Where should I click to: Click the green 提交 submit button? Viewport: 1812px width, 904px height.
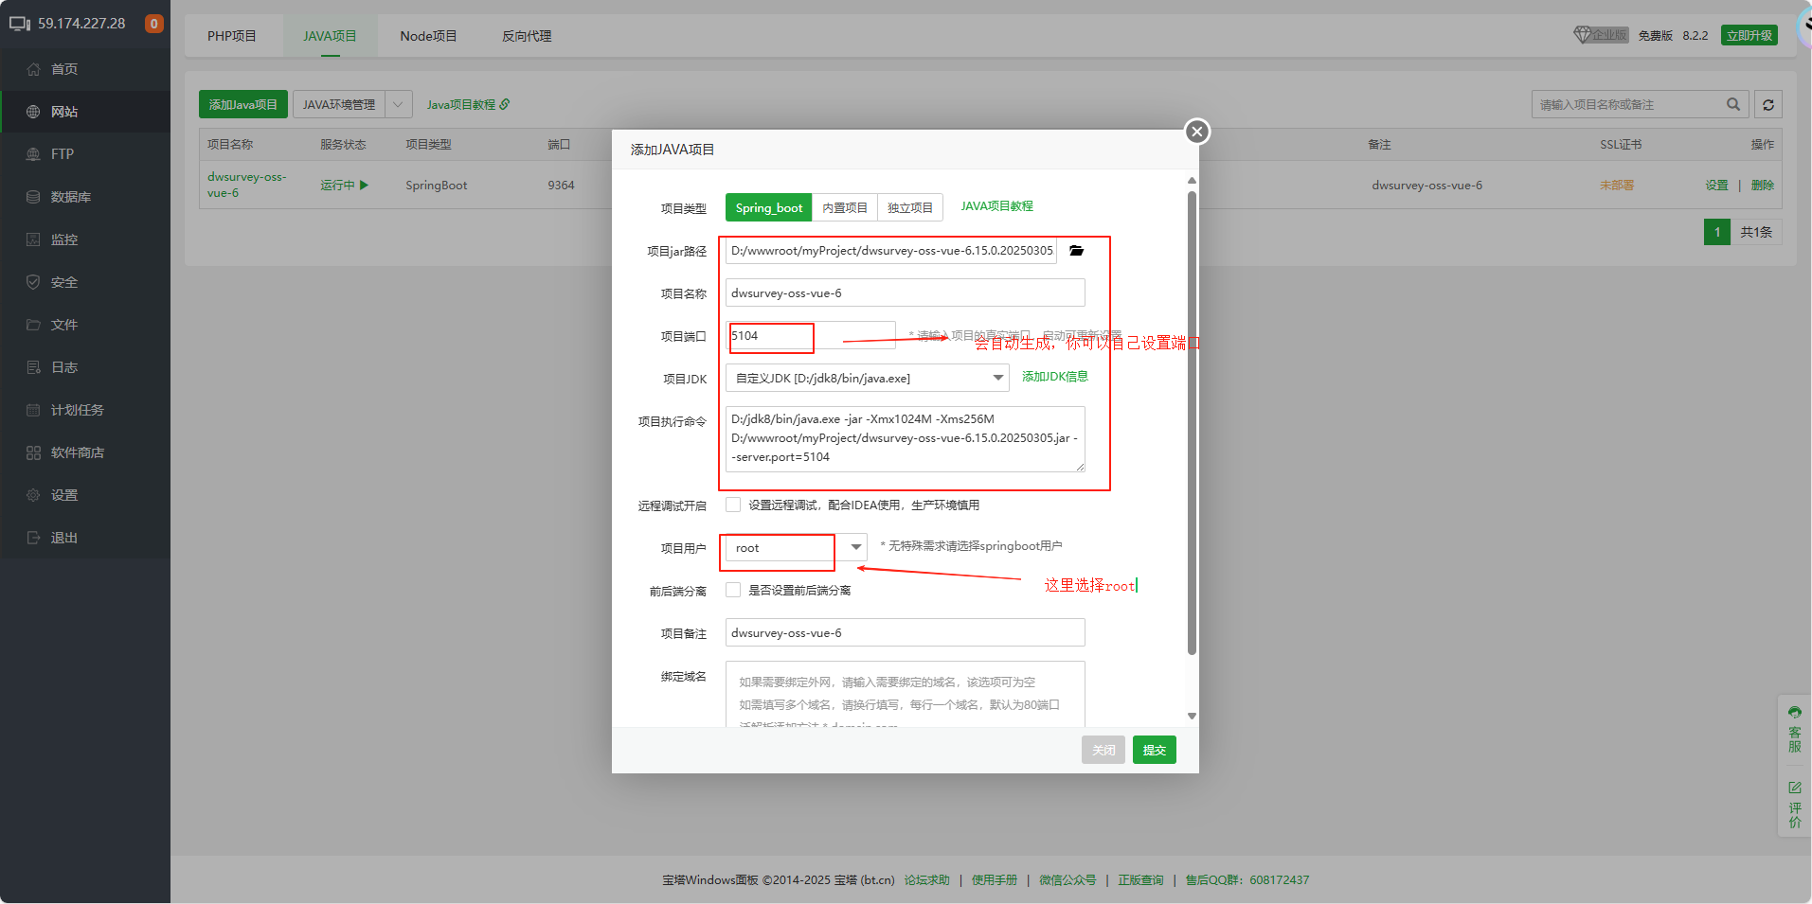1154,750
